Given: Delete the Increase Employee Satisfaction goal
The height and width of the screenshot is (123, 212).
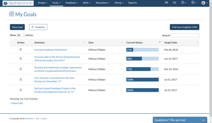Looking at the screenshot, I should pos(21,49).
